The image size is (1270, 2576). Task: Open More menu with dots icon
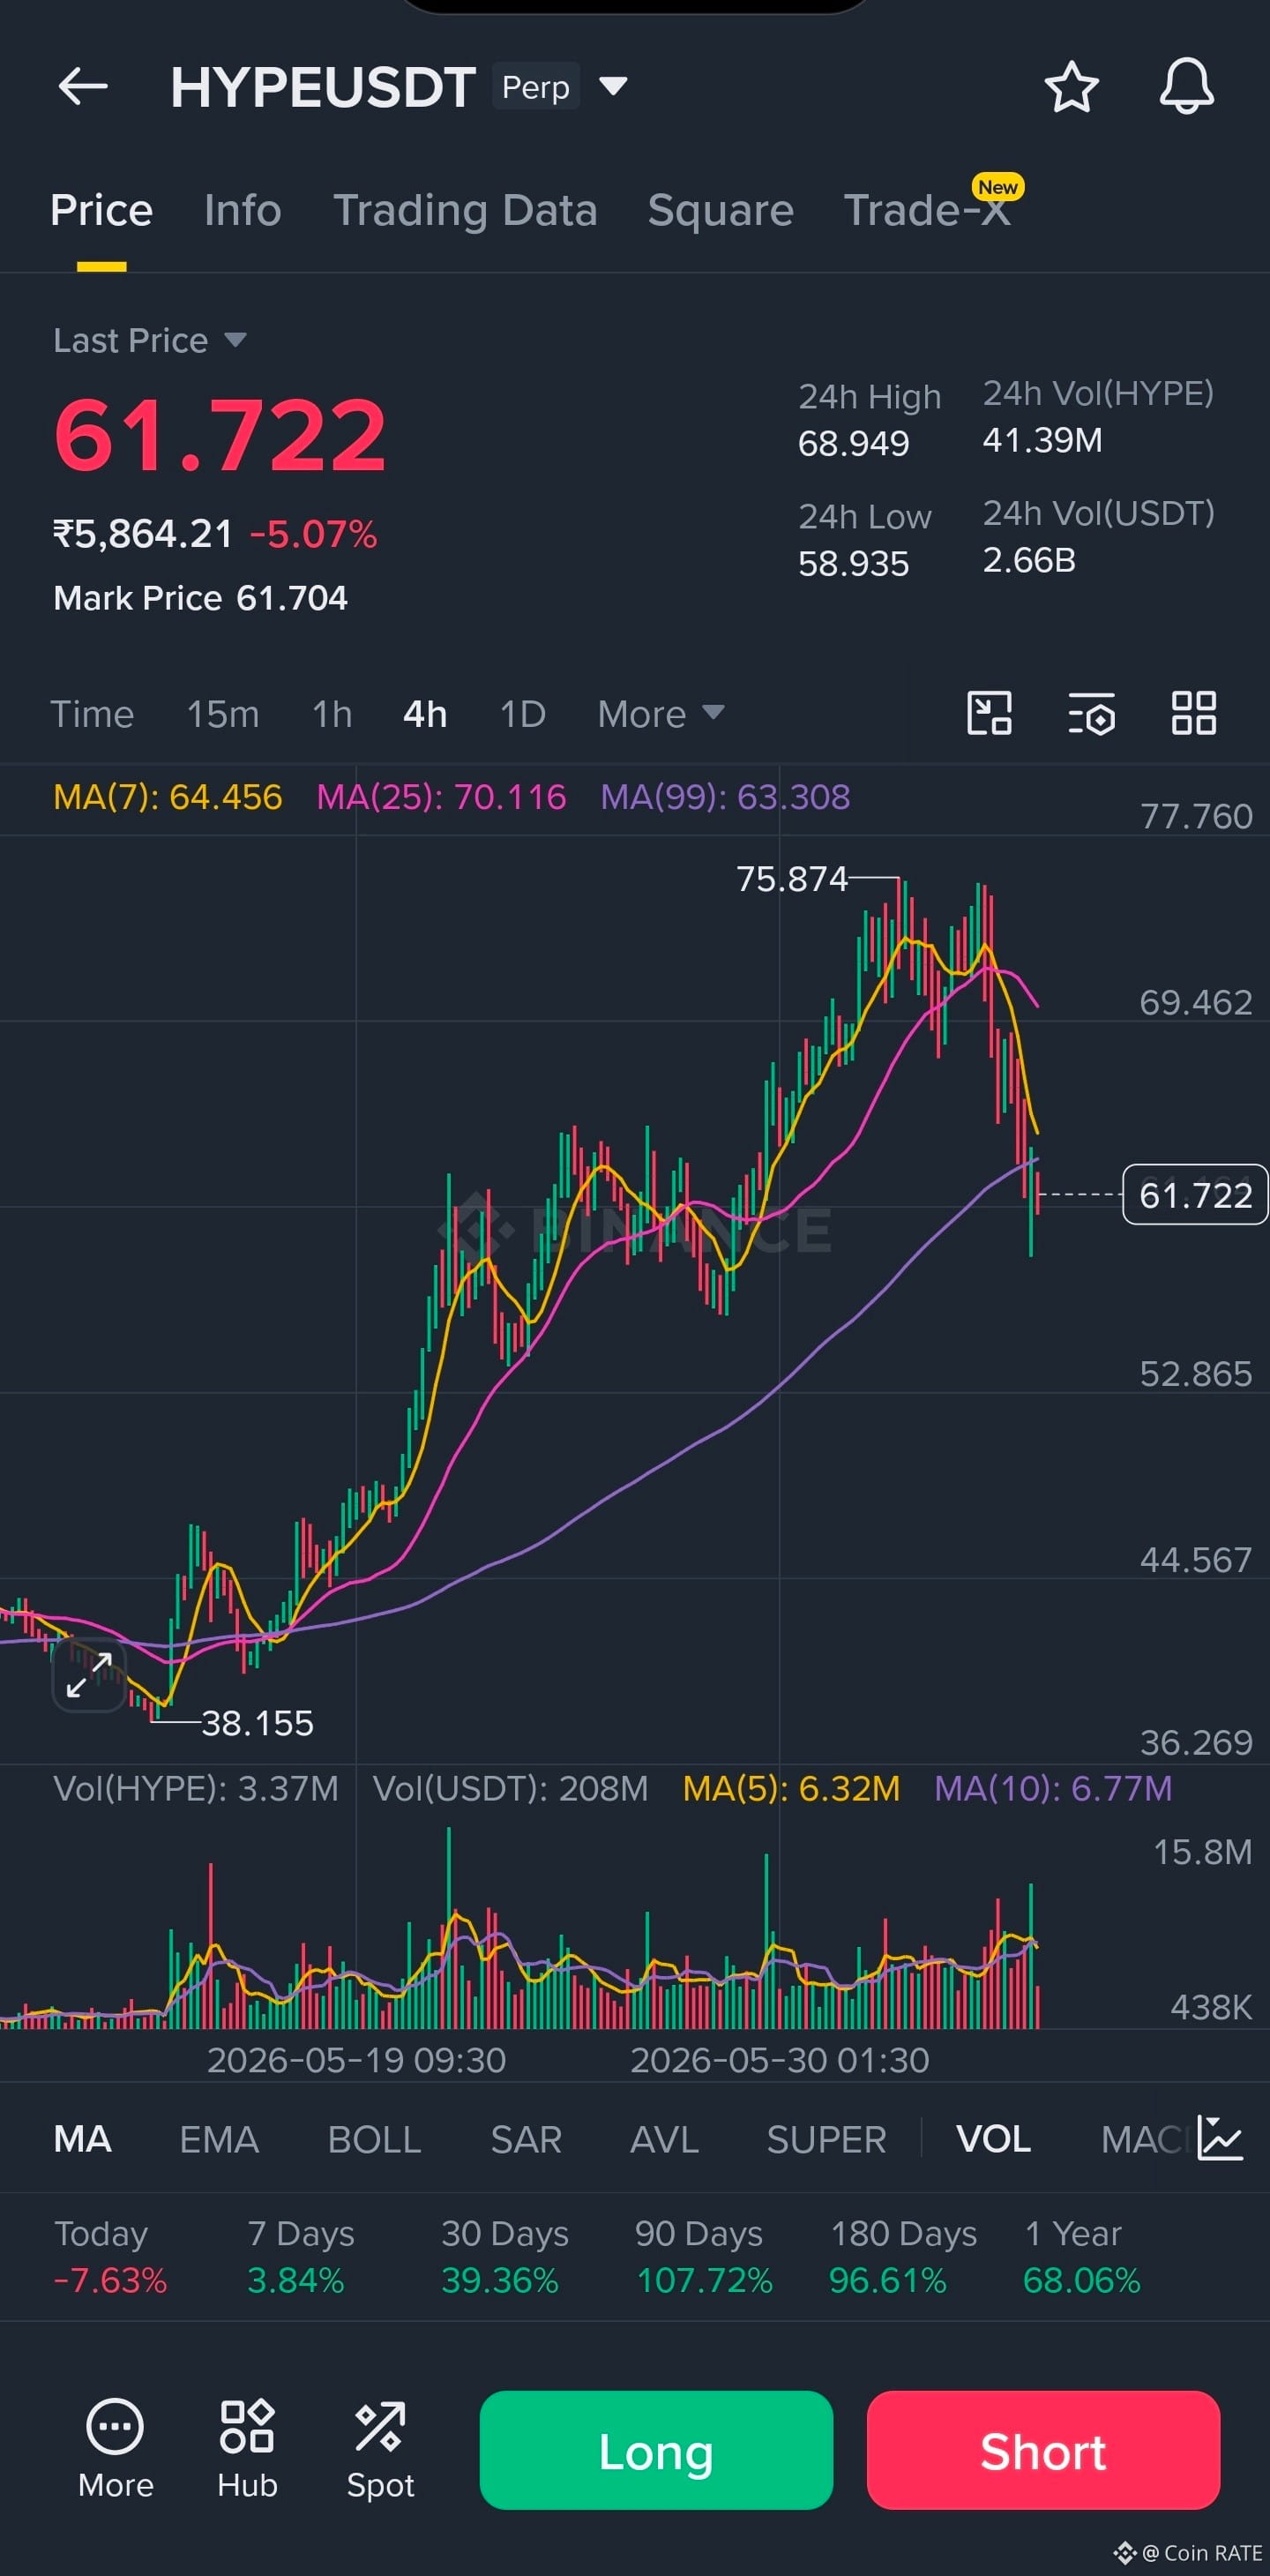[x=115, y=2449]
